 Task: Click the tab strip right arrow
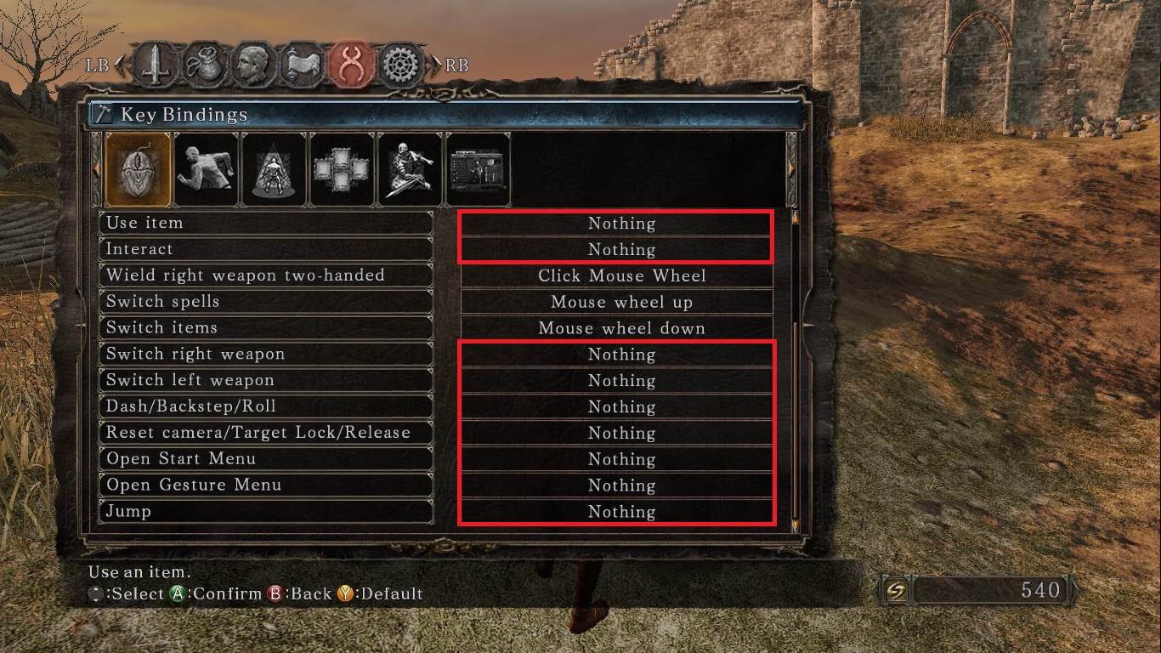pyautogui.click(x=792, y=169)
